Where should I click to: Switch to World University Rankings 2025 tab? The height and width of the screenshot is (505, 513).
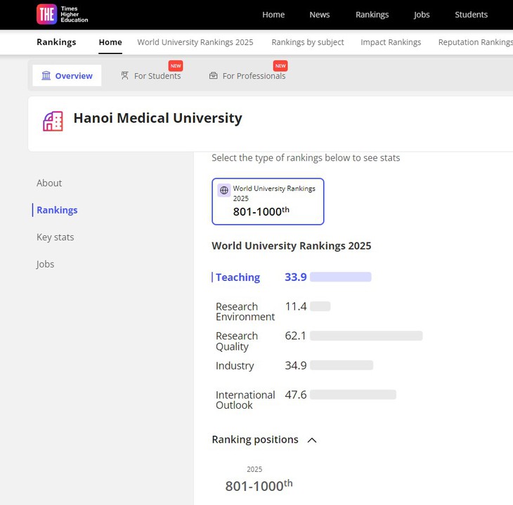[195, 42]
